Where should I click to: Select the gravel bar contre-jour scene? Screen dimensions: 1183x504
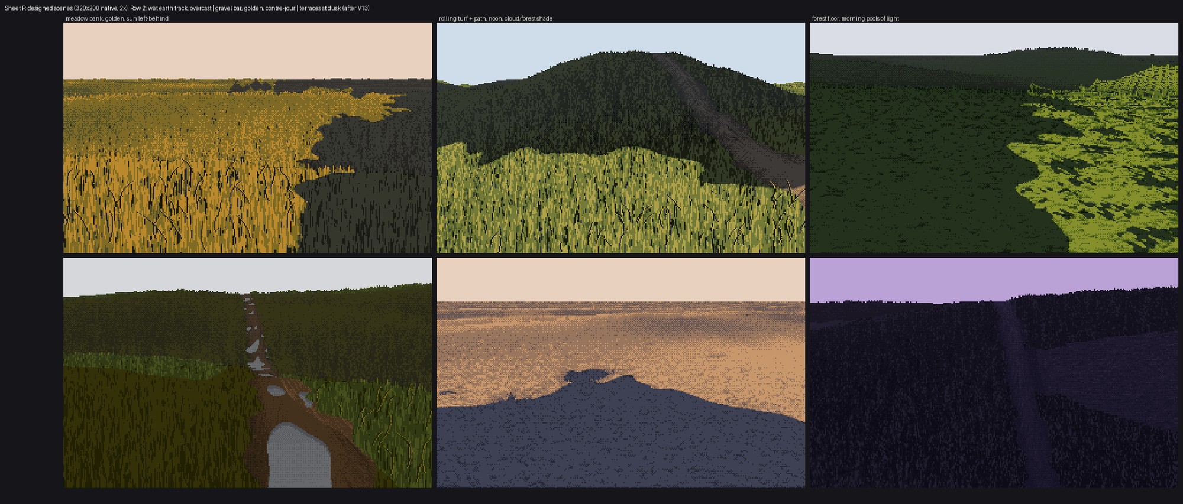pos(621,373)
